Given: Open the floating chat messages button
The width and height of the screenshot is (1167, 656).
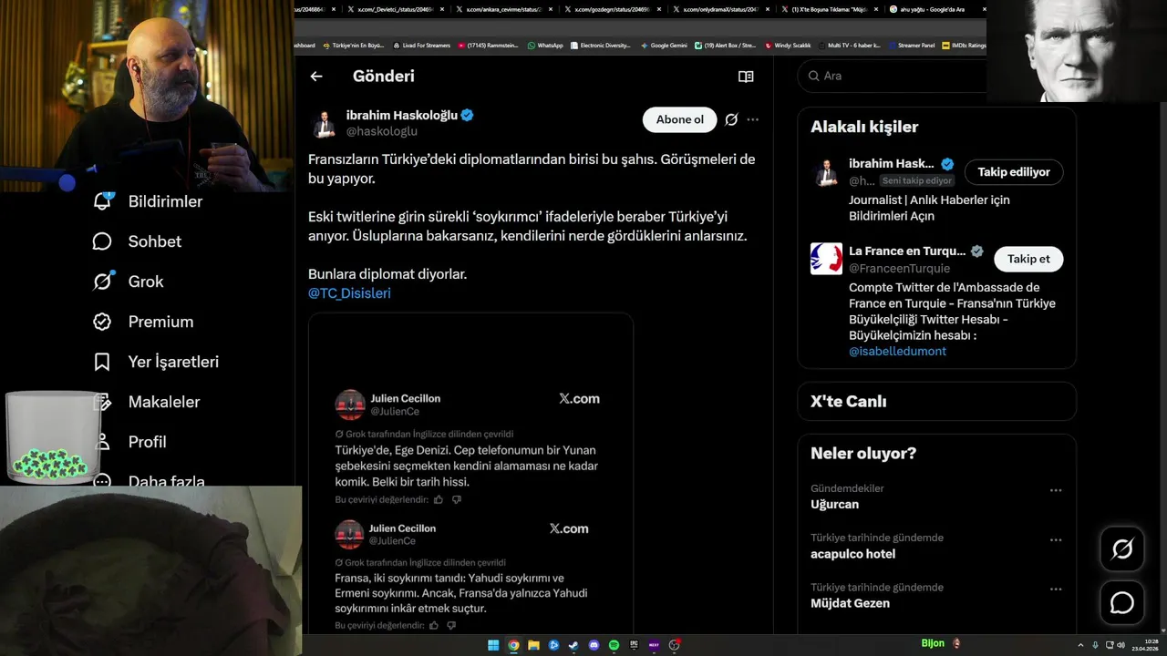Looking at the screenshot, I should 1121,603.
